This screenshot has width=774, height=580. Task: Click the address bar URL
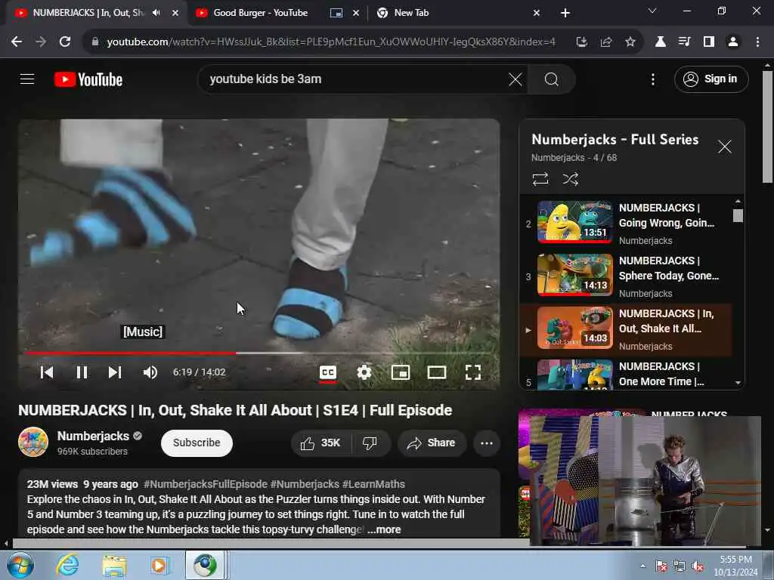[x=331, y=42]
